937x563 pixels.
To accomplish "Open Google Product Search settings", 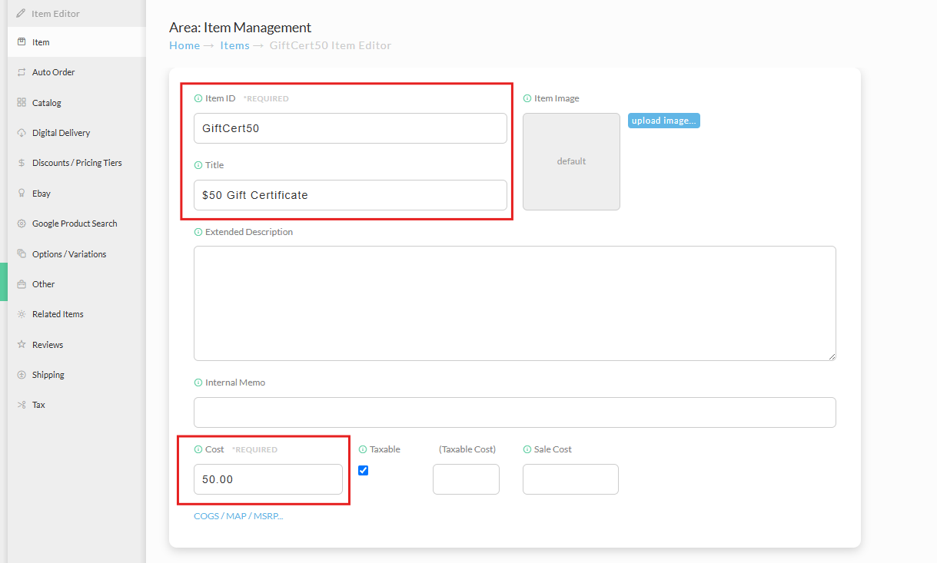I will point(77,224).
